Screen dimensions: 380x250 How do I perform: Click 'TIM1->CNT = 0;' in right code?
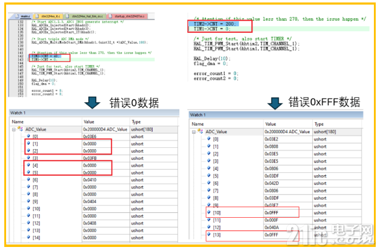coord(212,29)
